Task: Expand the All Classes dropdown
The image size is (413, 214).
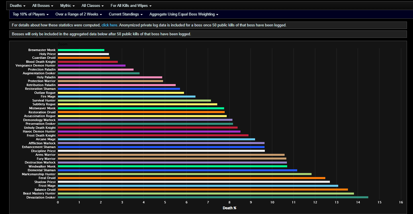Action: pos(93,6)
